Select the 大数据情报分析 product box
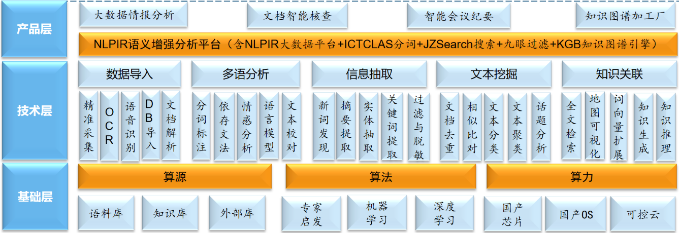 [134, 15]
